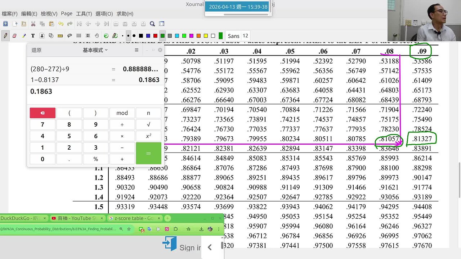The height and width of the screenshot is (259, 461).
Task: Click the calculator equals button
Action: (x=148, y=153)
